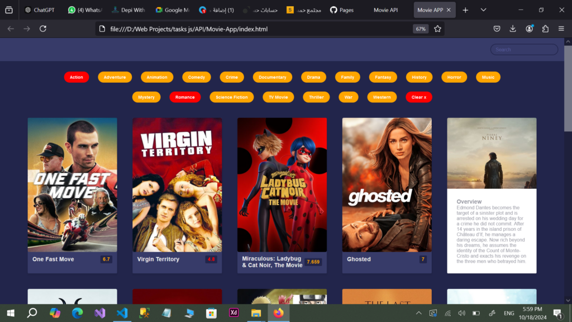Image resolution: width=572 pixels, height=322 pixels.
Task: Open the recent browsing view icon
Action: coord(9,10)
